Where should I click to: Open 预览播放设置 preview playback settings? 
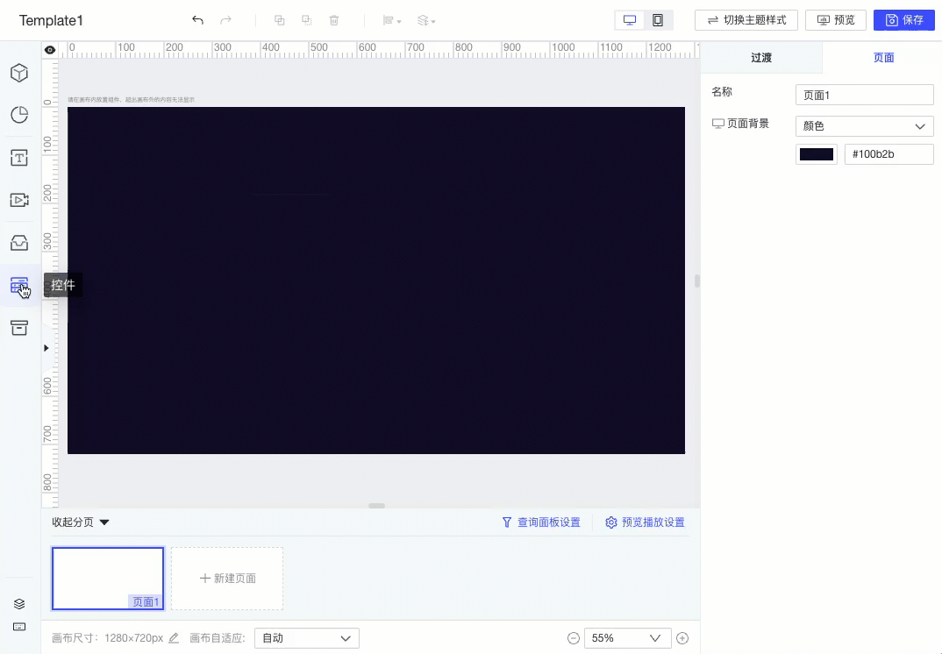pyautogui.click(x=646, y=521)
